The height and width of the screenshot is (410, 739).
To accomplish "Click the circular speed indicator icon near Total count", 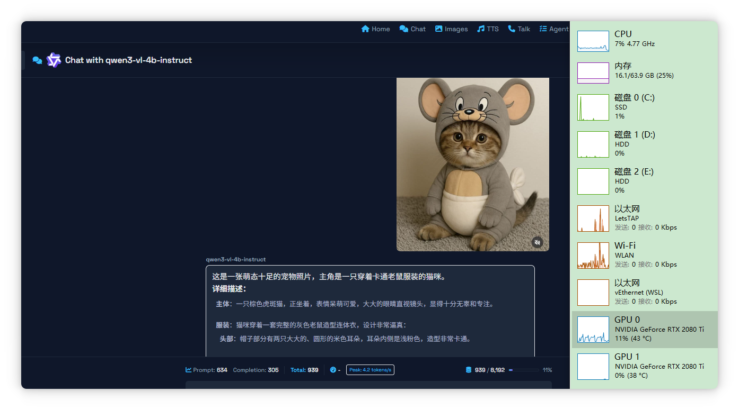I will click(333, 369).
